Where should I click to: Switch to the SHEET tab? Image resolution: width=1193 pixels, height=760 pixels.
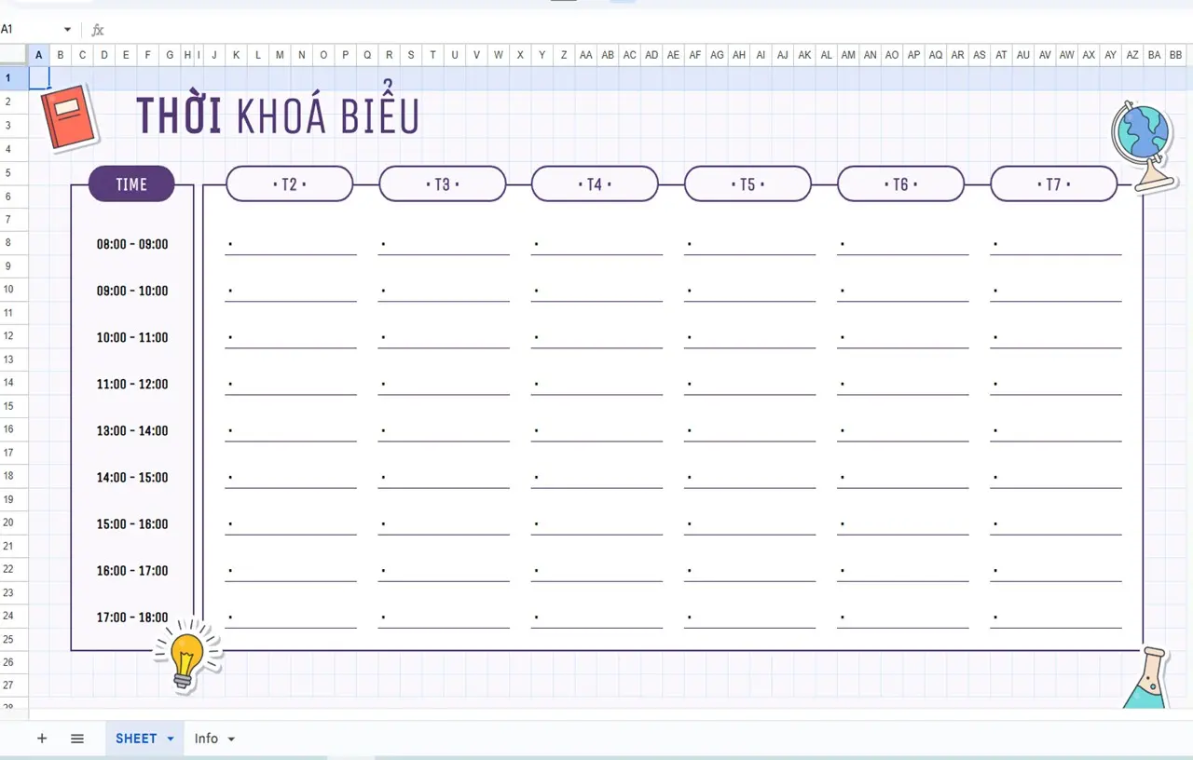pyautogui.click(x=136, y=739)
